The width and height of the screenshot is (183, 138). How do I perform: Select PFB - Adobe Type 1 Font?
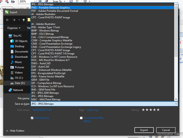pyautogui.click(x=103, y=27)
